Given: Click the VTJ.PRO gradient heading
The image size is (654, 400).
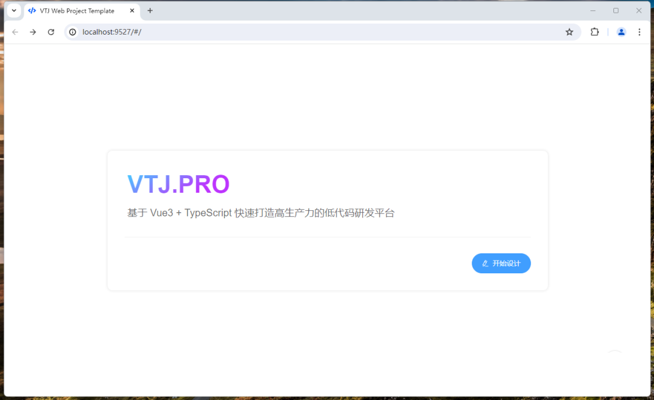Looking at the screenshot, I should pyautogui.click(x=179, y=184).
